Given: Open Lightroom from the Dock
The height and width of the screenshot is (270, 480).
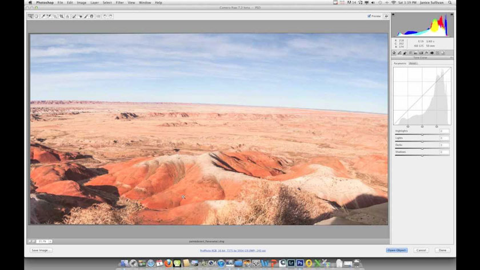Looking at the screenshot, I should coord(291,263).
